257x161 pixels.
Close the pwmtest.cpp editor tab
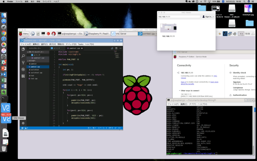coord(82,48)
